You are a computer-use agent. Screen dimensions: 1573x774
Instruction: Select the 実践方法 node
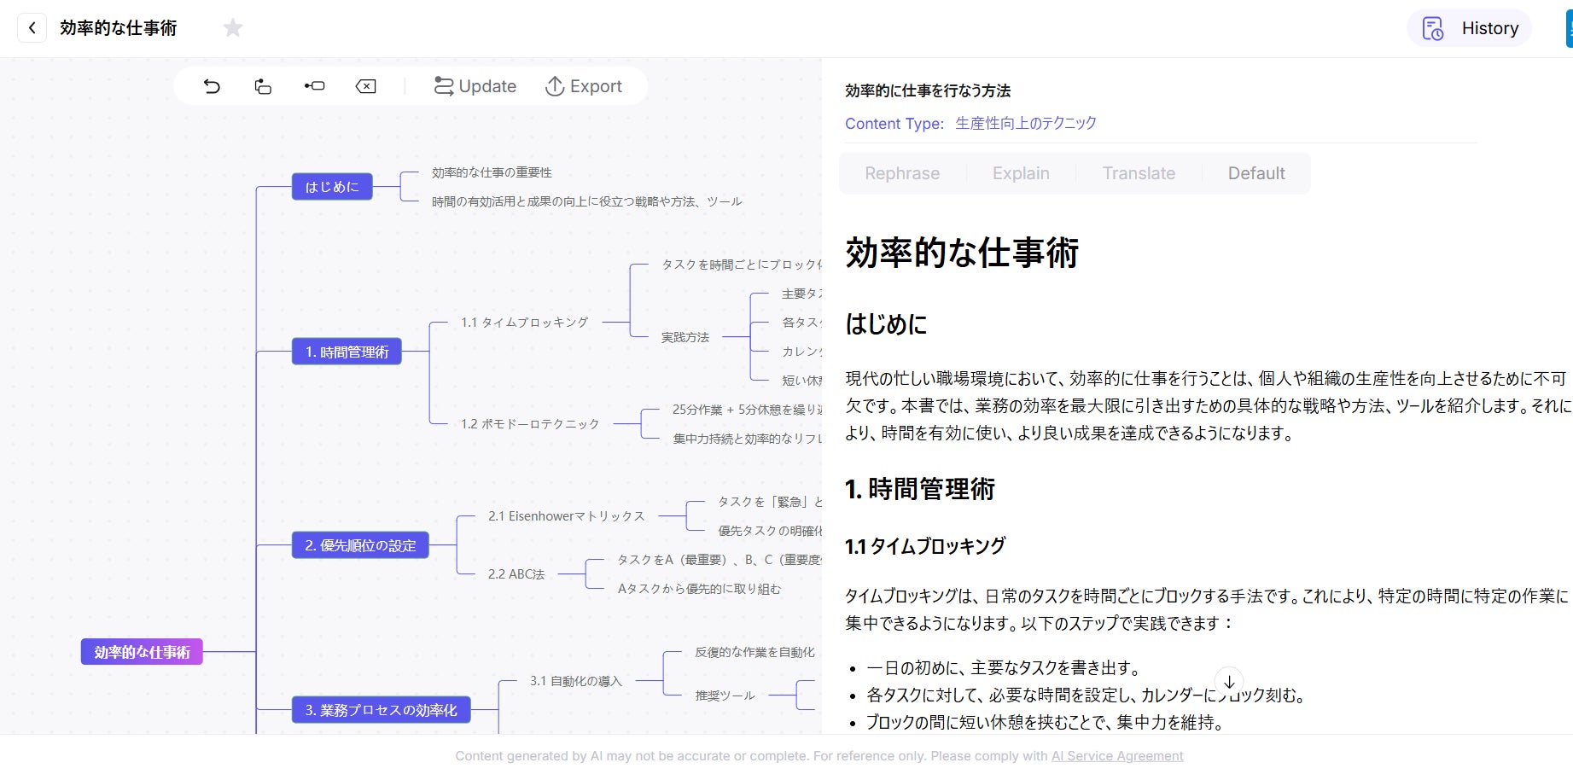(685, 337)
